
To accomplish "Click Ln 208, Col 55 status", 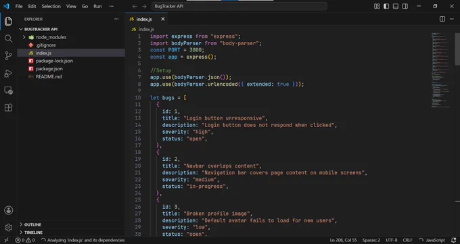I will [343, 240].
